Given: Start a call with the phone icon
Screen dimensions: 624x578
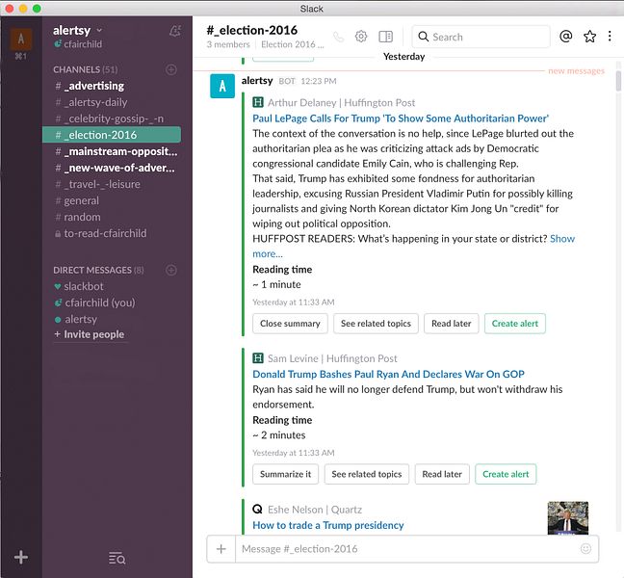Looking at the screenshot, I should coord(338,37).
